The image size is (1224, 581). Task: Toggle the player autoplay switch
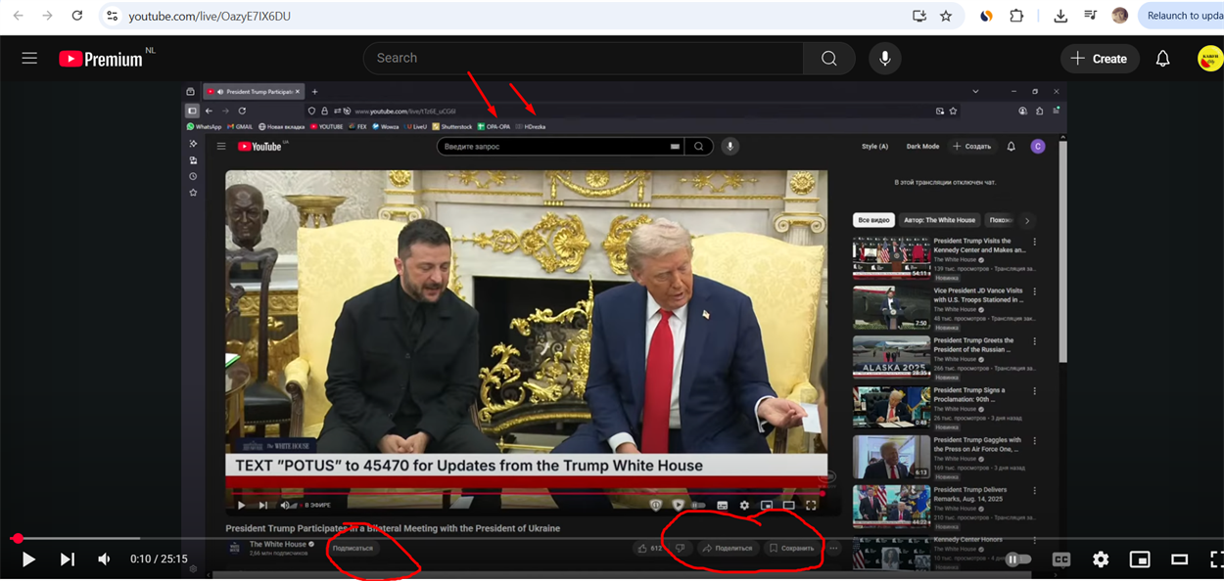tap(1018, 559)
